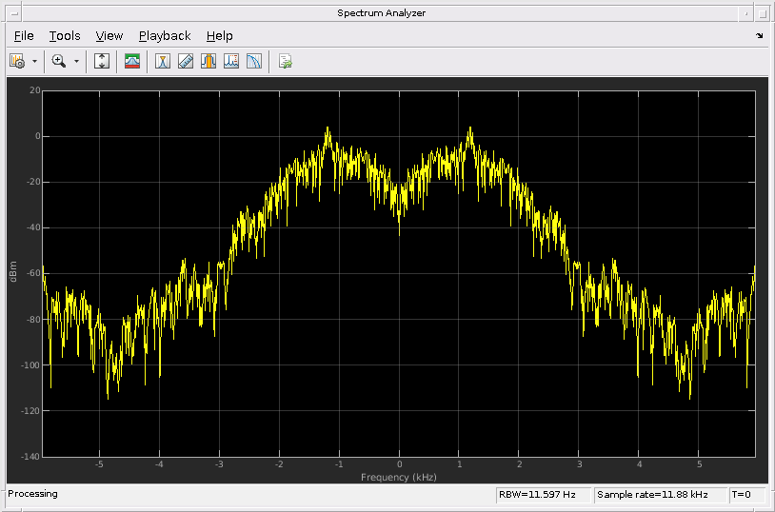
Task: Open the Distortion Measurements icon
Action: tap(230, 61)
